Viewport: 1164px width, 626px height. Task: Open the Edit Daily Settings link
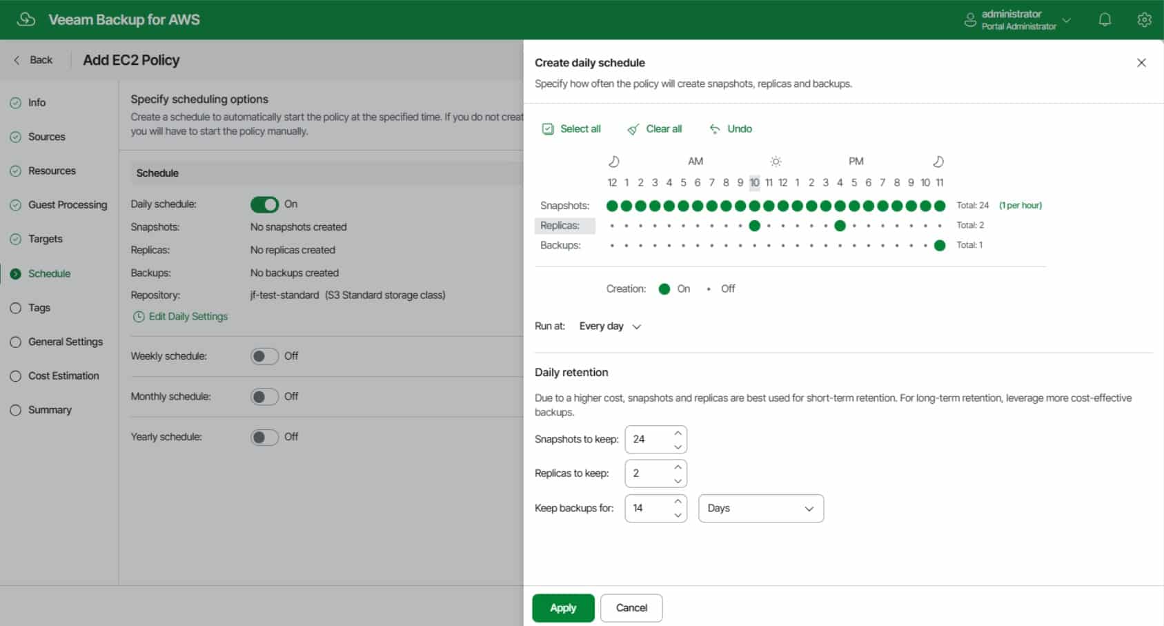tap(188, 317)
